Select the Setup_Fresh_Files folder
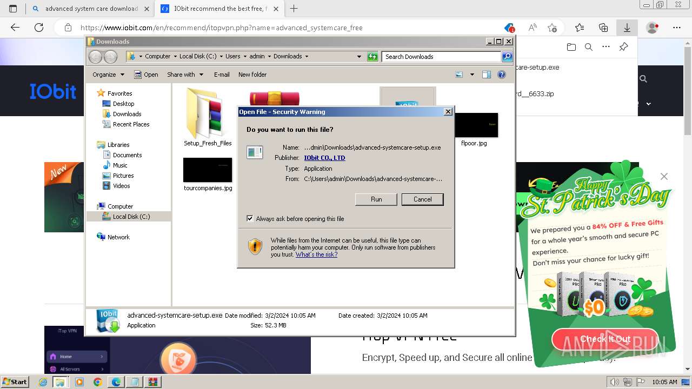 pyautogui.click(x=208, y=116)
